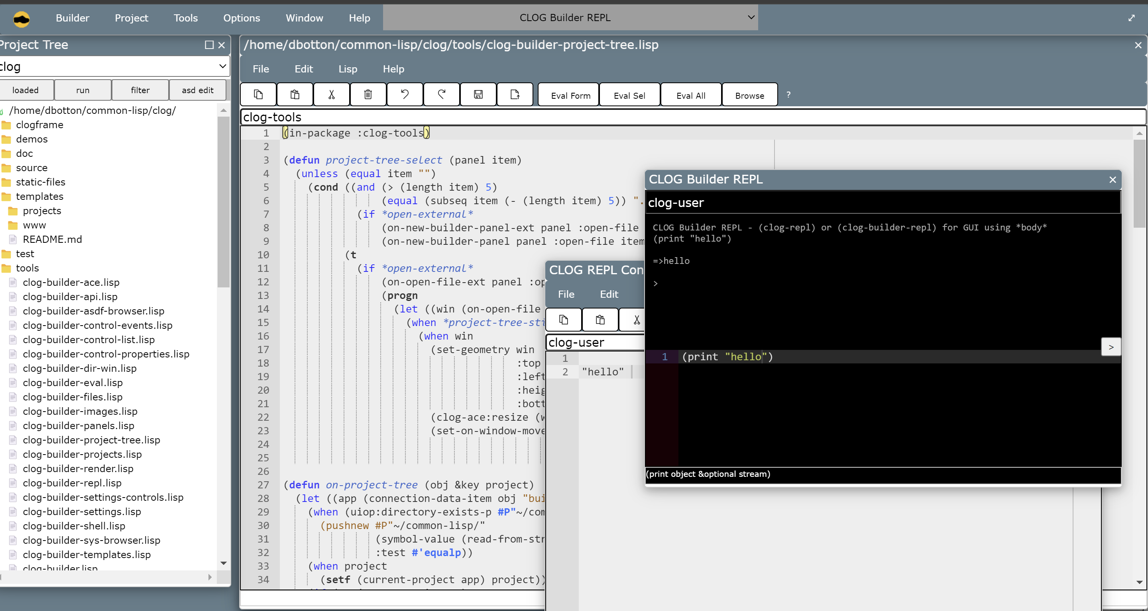Maximize Project Tree via square icon

pyautogui.click(x=209, y=45)
